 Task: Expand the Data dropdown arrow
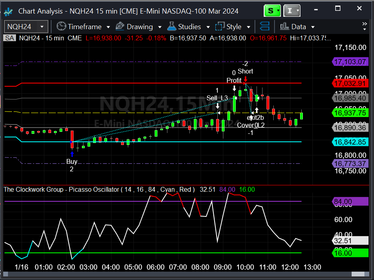(313, 27)
